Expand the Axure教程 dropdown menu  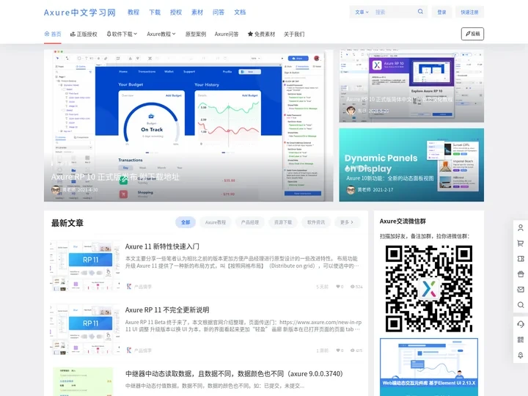tap(161, 34)
